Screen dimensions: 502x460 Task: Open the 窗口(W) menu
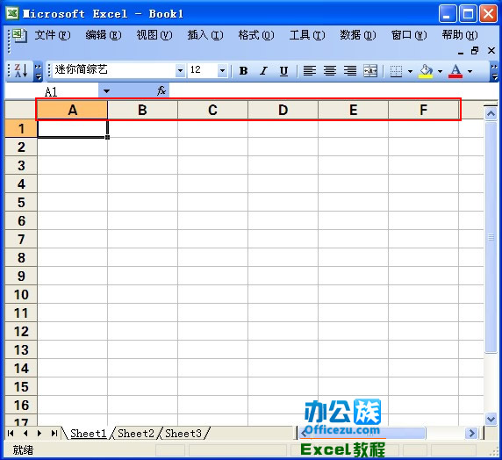click(x=408, y=35)
